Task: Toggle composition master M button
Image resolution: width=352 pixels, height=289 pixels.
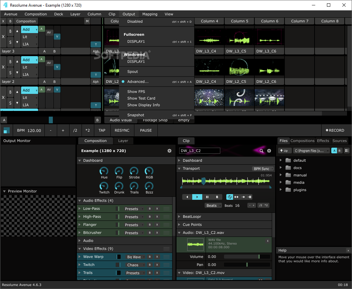Action: [87, 21]
